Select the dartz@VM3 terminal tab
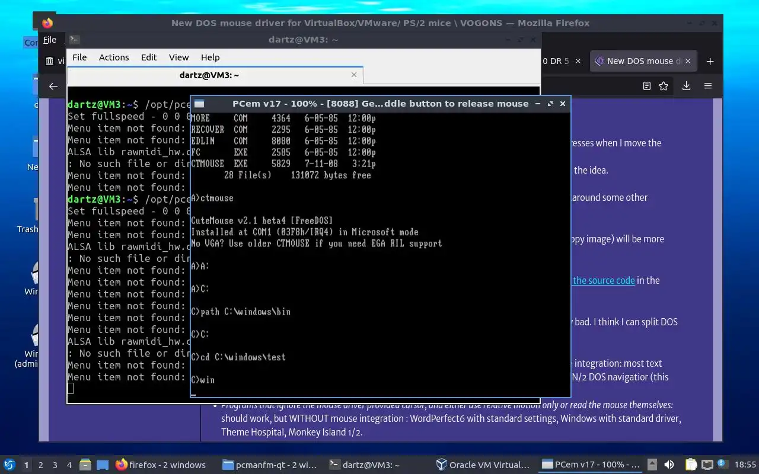The width and height of the screenshot is (759, 474). 215,75
